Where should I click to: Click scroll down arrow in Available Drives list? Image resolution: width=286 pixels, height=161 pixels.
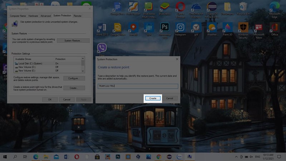[x=83, y=71]
